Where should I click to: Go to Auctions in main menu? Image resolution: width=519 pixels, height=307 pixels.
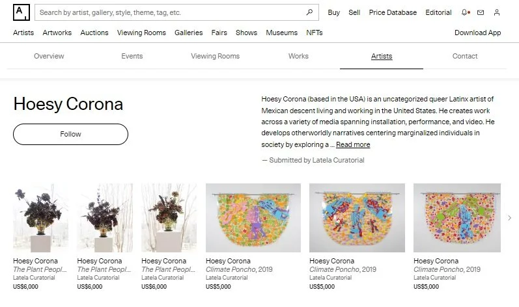(x=94, y=33)
